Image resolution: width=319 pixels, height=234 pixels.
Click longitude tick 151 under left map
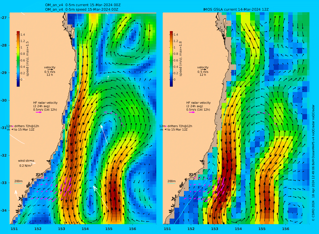[x=14, y=229]
